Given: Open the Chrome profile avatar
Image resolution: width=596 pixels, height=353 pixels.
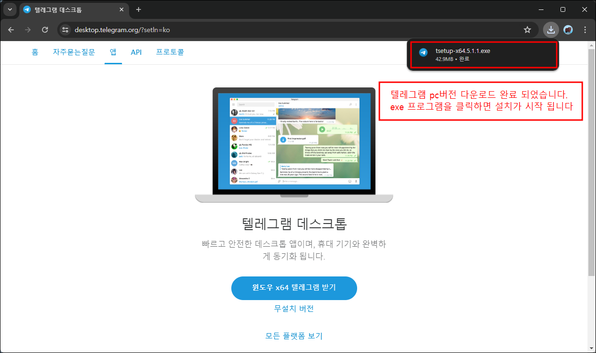Looking at the screenshot, I should click(568, 30).
